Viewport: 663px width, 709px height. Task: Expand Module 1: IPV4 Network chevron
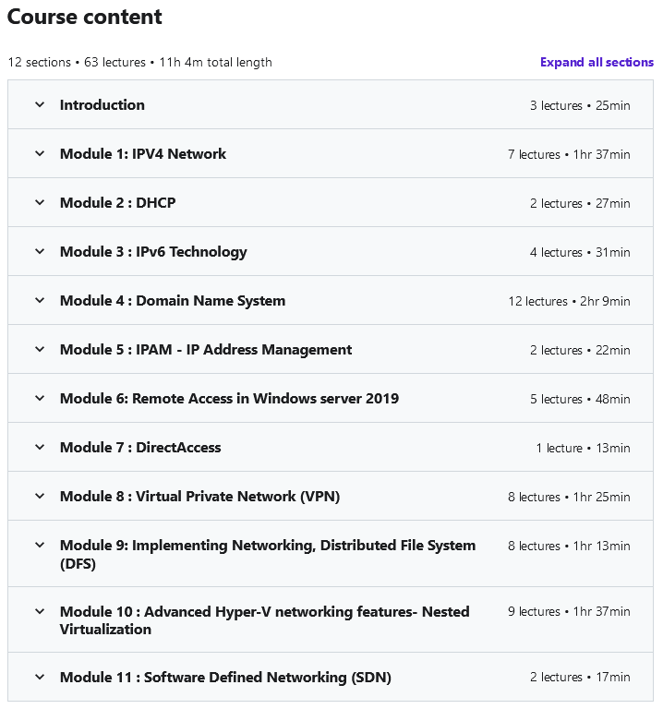tap(40, 154)
